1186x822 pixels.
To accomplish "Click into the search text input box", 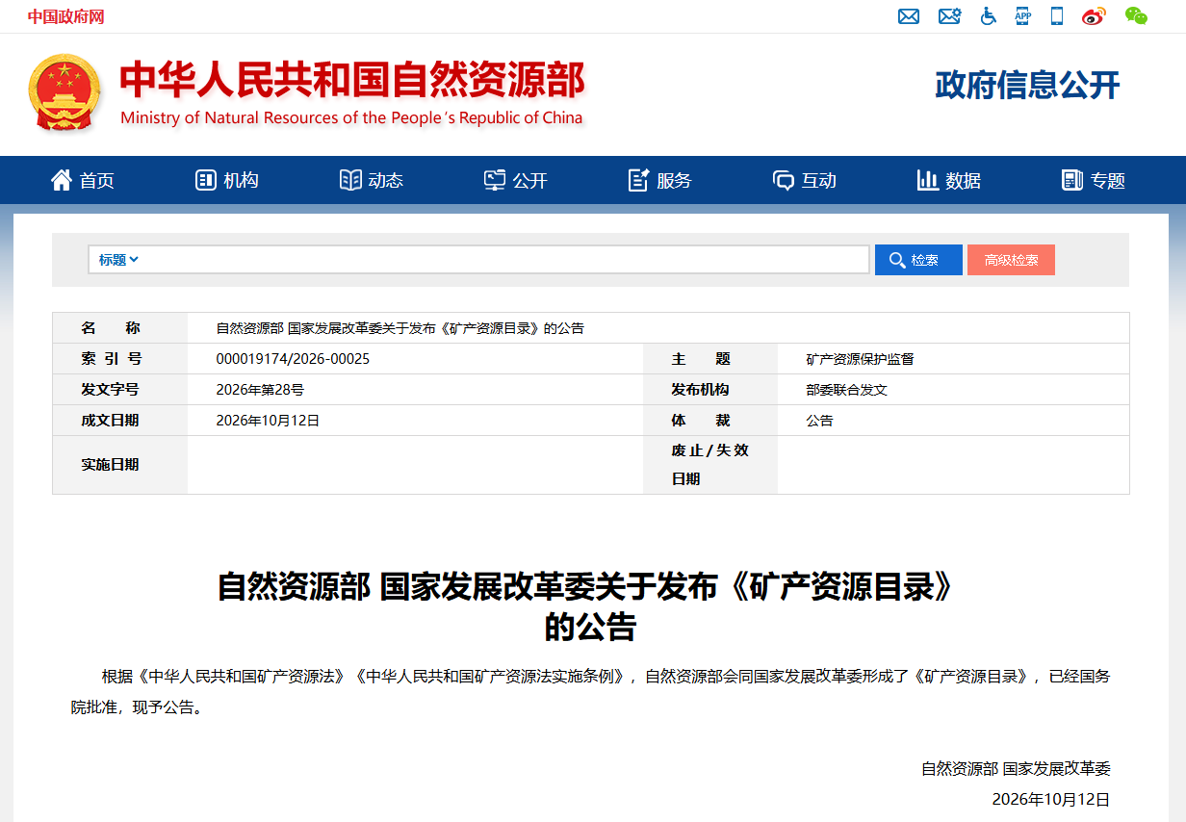I will (505, 260).
